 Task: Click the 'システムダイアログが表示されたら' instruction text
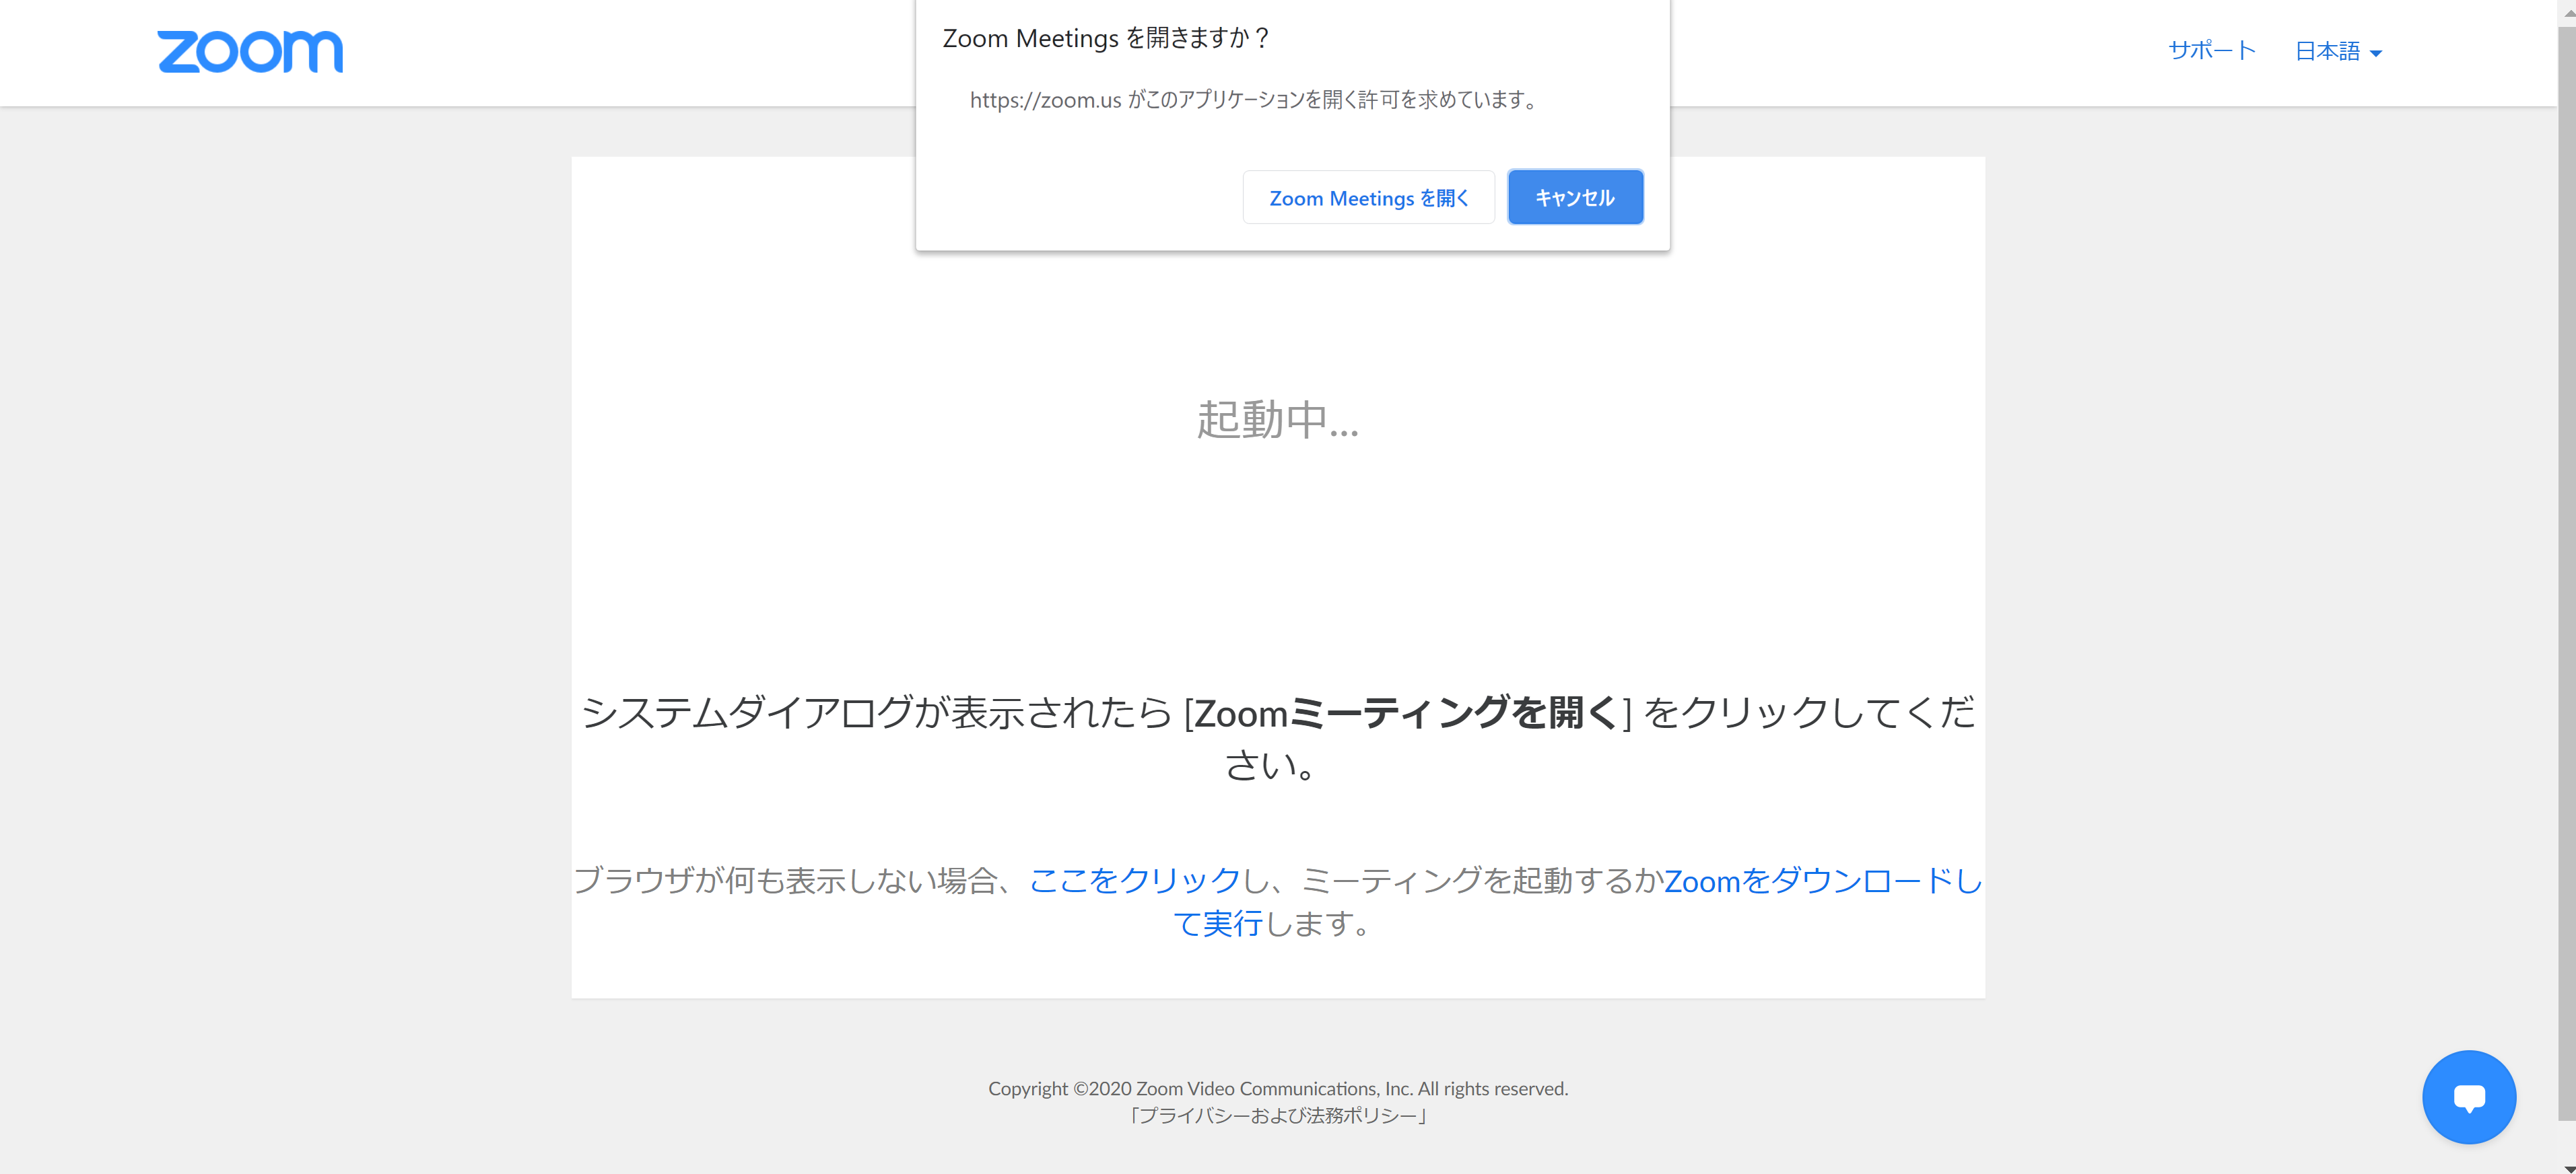(1278, 738)
